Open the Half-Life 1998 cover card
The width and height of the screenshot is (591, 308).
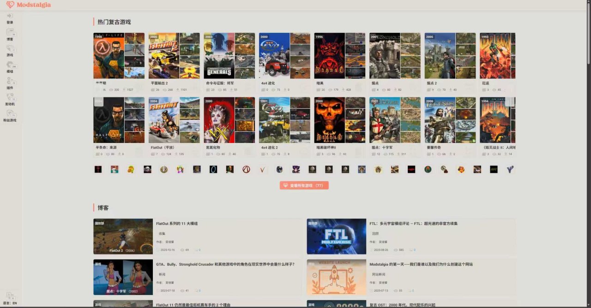click(x=109, y=56)
